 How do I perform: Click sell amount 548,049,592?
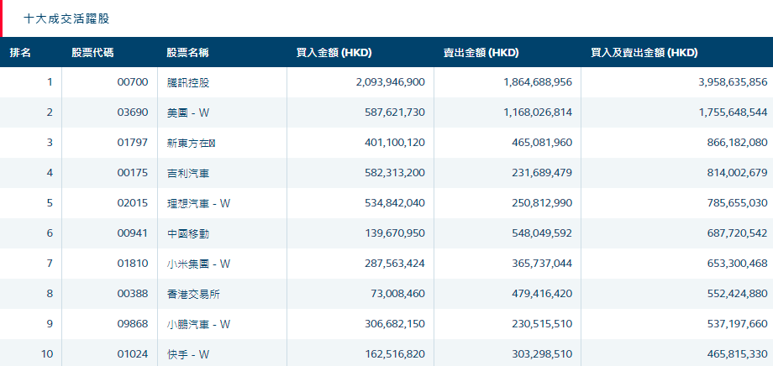541,233
